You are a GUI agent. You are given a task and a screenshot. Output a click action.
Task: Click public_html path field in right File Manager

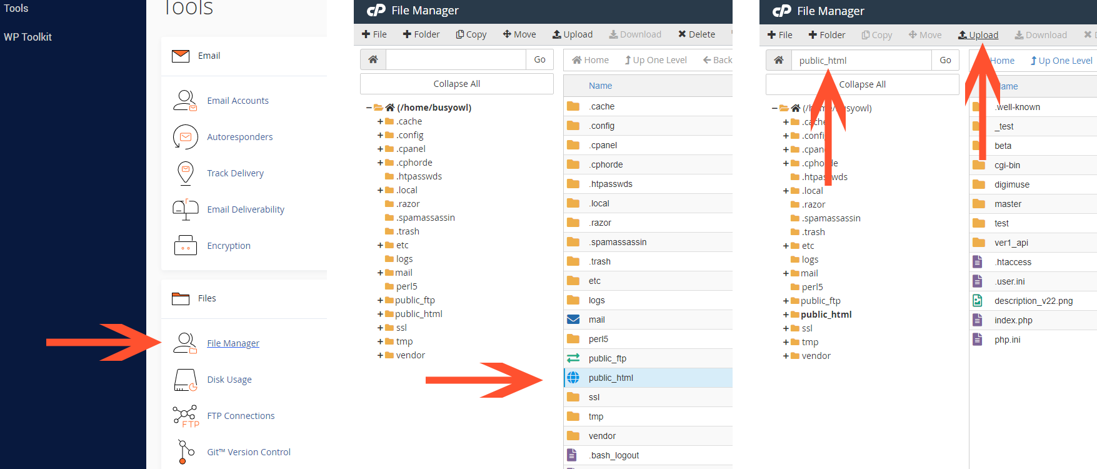861,60
